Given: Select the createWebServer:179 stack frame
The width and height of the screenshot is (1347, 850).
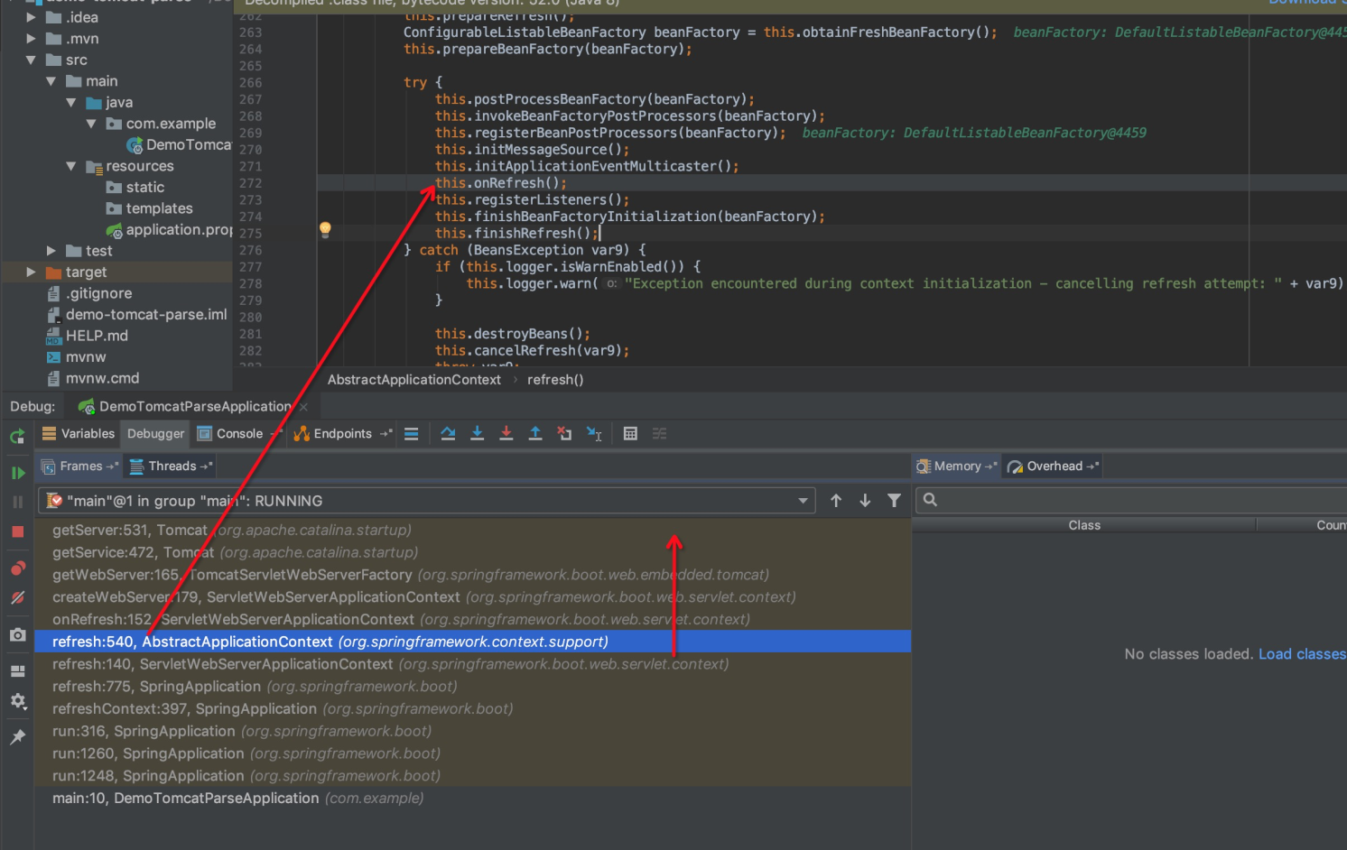Looking at the screenshot, I should [472, 596].
